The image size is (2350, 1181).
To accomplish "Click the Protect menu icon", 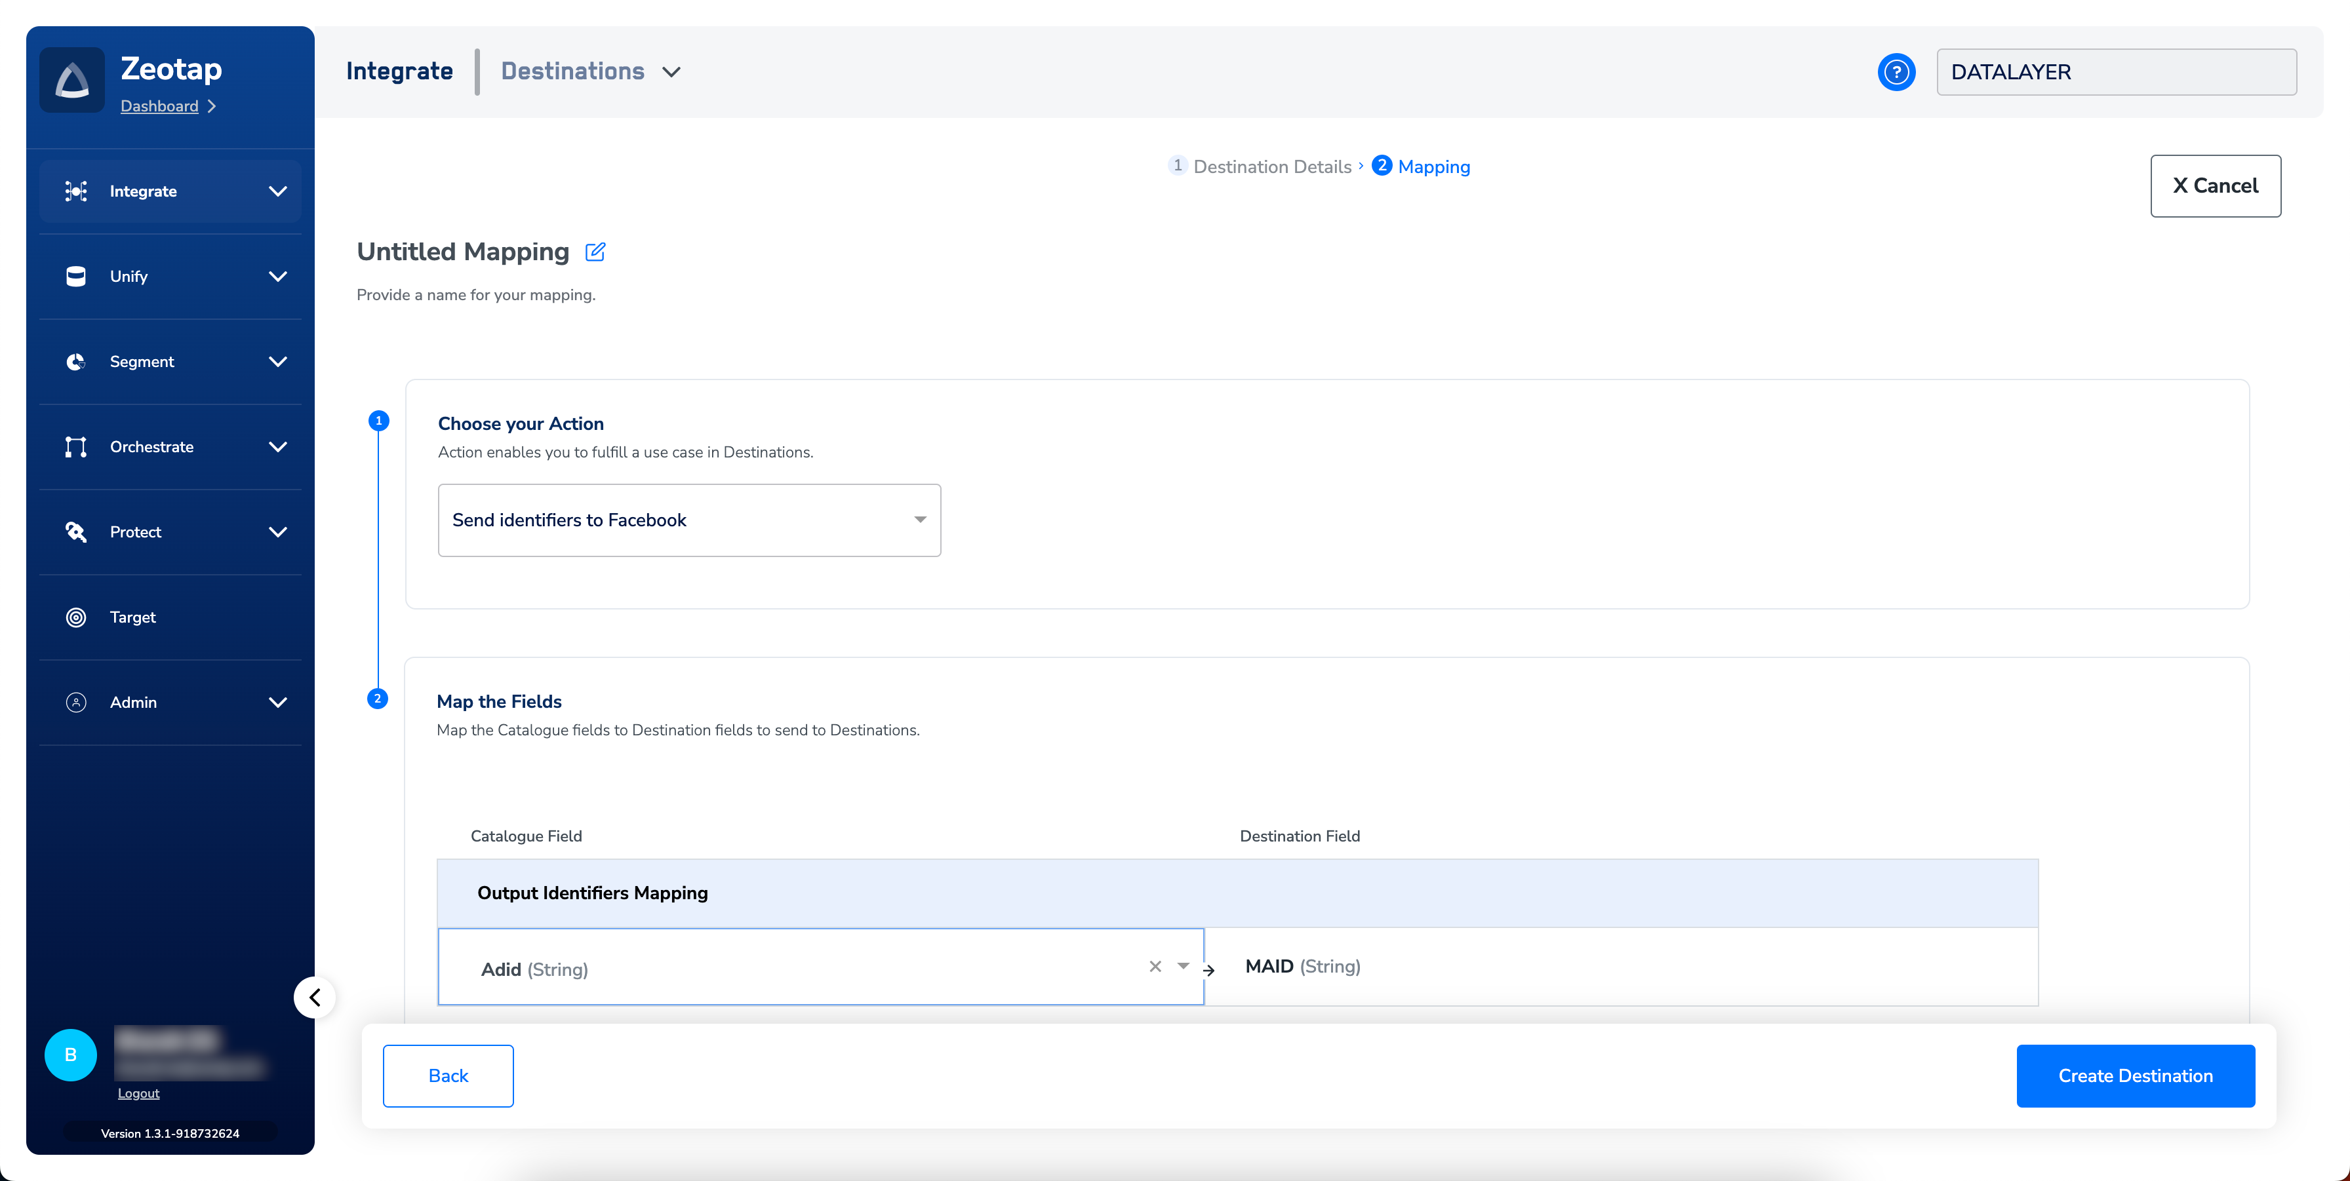I will pos(77,532).
